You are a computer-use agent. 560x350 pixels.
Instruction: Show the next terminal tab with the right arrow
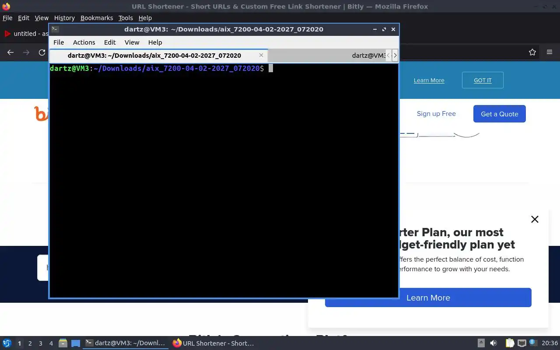(x=395, y=56)
